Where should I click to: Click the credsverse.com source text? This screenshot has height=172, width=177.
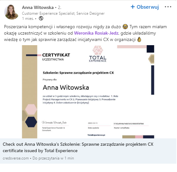[x=16, y=158]
